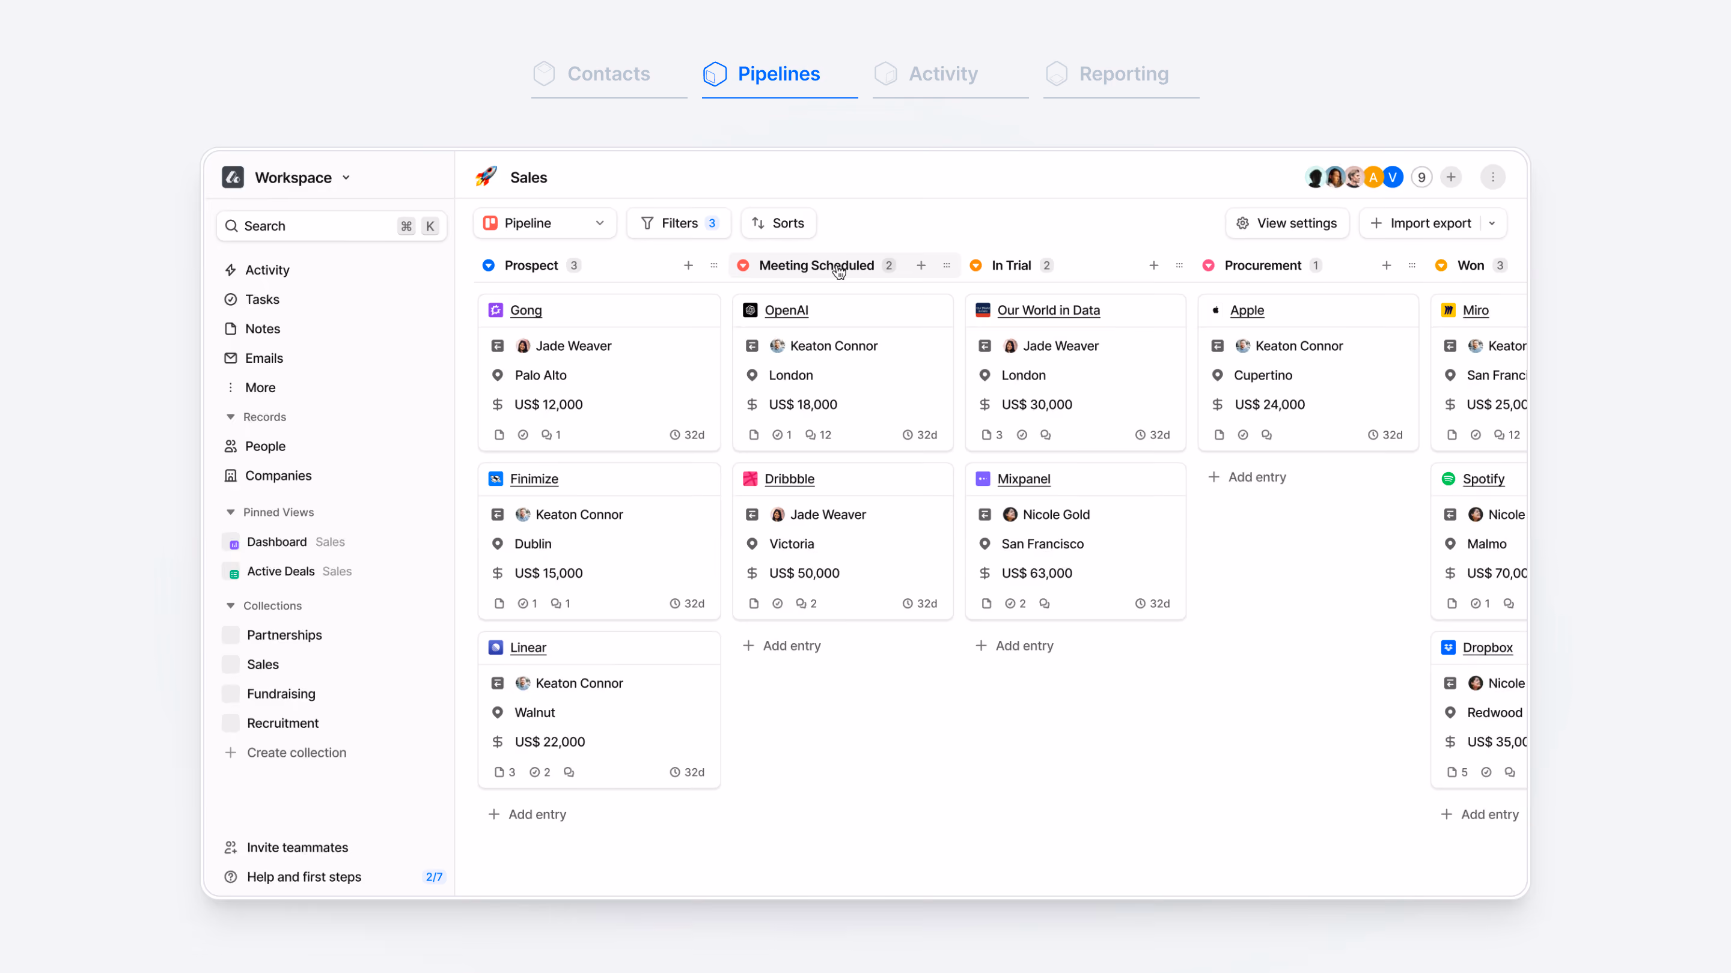The width and height of the screenshot is (1731, 973).
Task: Switch to the Pipelines tab
Action: [x=779, y=74]
